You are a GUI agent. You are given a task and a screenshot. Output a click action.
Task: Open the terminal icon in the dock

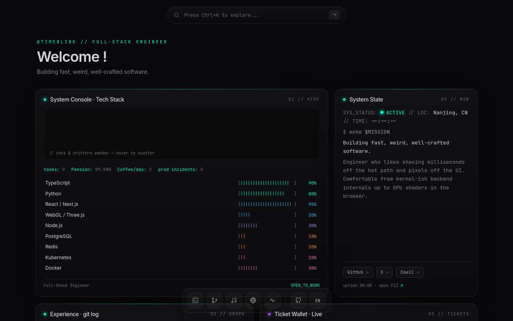click(x=196, y=301)
